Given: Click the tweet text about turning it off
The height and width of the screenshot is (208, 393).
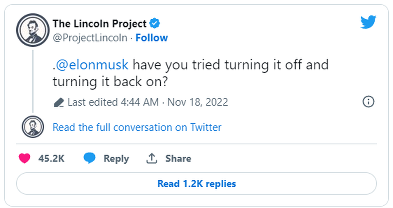Looking at the screenshot, I should 191,73.
